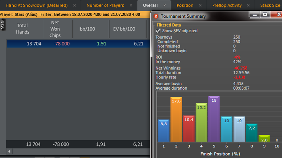This screenshot has height=158, width=282.
Task: Click the Average duration 00:03:07 value
Action: tap(241, 88)
